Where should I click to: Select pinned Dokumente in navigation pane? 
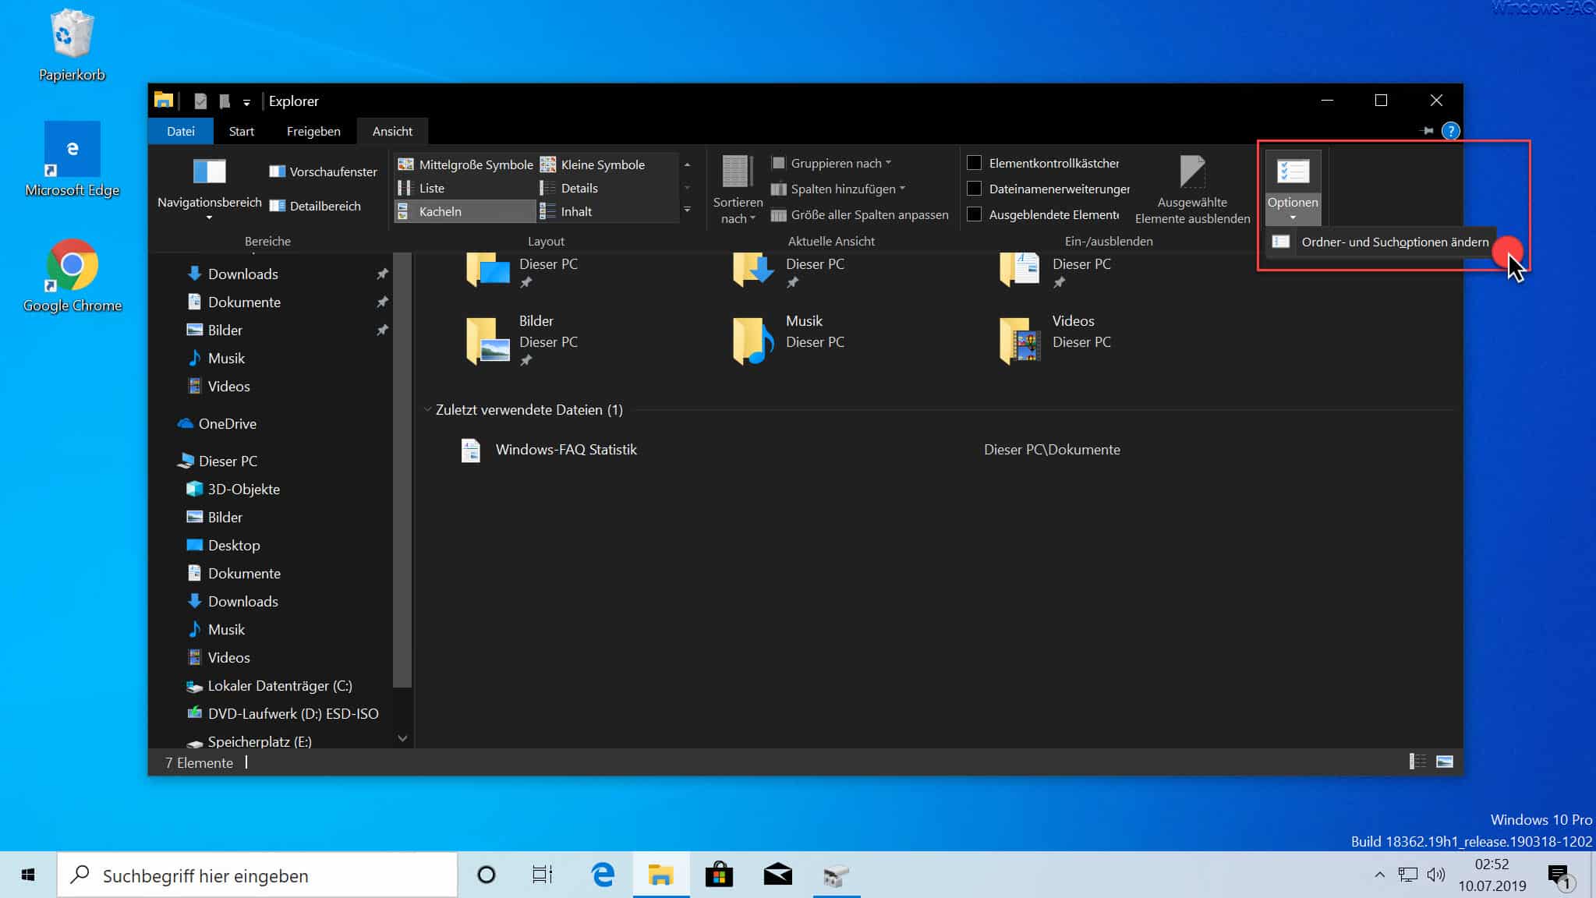click(244, 302)
